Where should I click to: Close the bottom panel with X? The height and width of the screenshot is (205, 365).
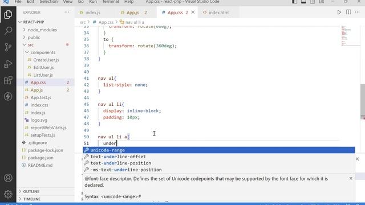pos(358,159)
